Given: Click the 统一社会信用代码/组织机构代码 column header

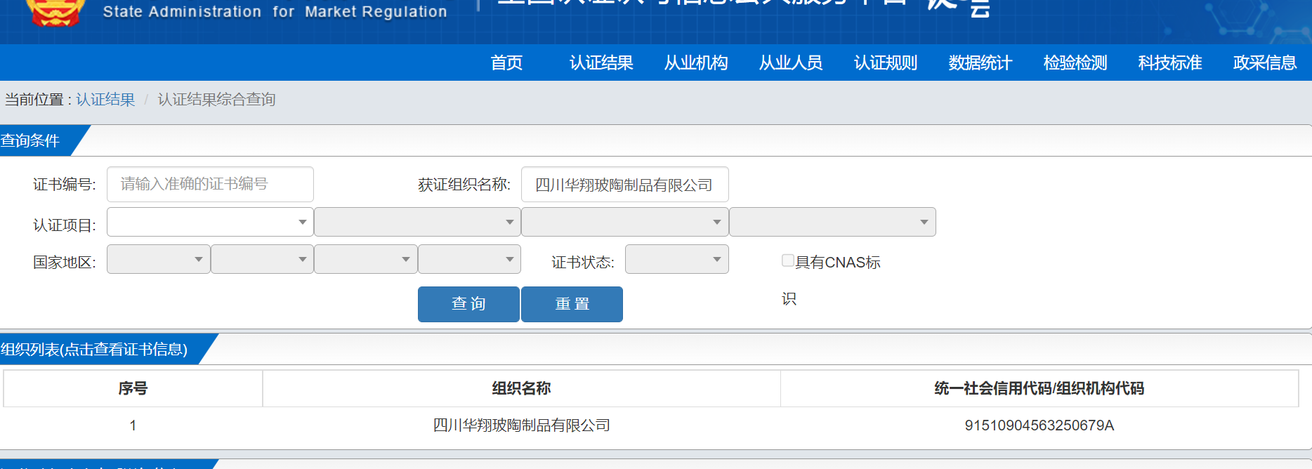Looking at the screenshot, I should point(1039,388).
